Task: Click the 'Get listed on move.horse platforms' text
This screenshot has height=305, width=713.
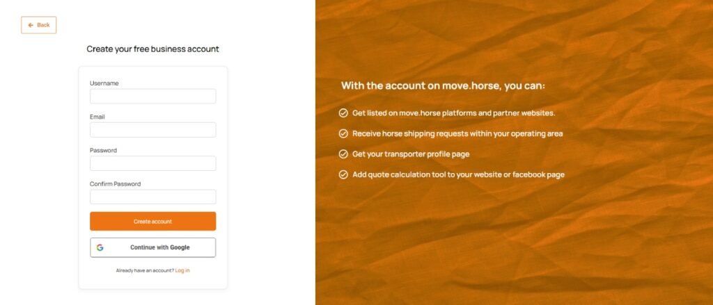Action: click(x=453, y=113)
